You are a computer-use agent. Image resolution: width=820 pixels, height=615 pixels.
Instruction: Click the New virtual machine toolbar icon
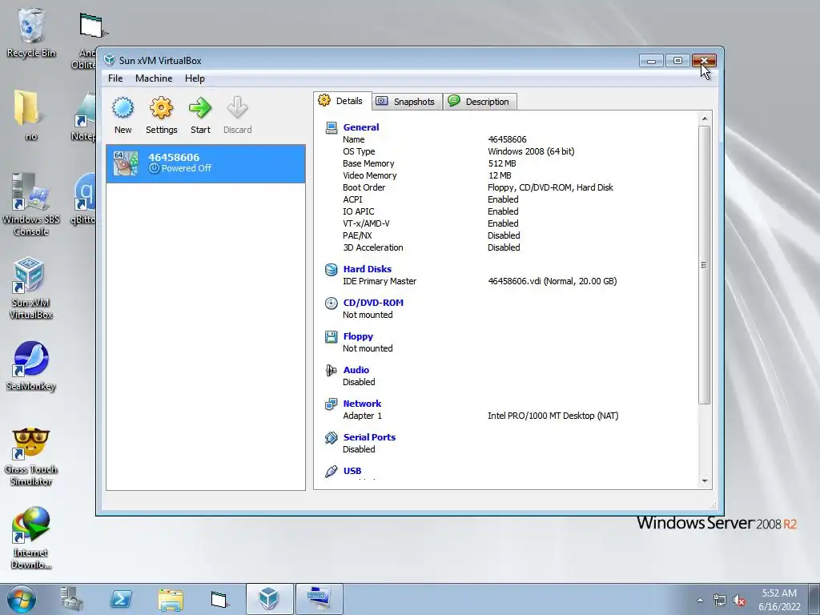[123, 115]
